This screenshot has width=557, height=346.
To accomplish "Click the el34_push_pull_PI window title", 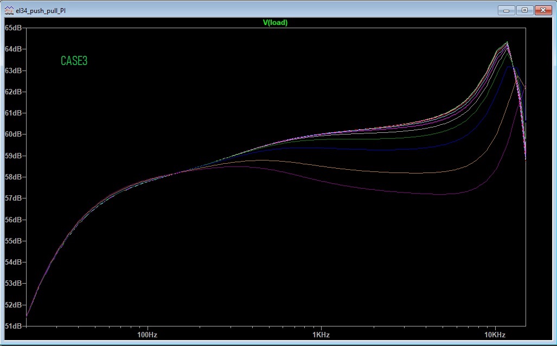I will 41,11.
